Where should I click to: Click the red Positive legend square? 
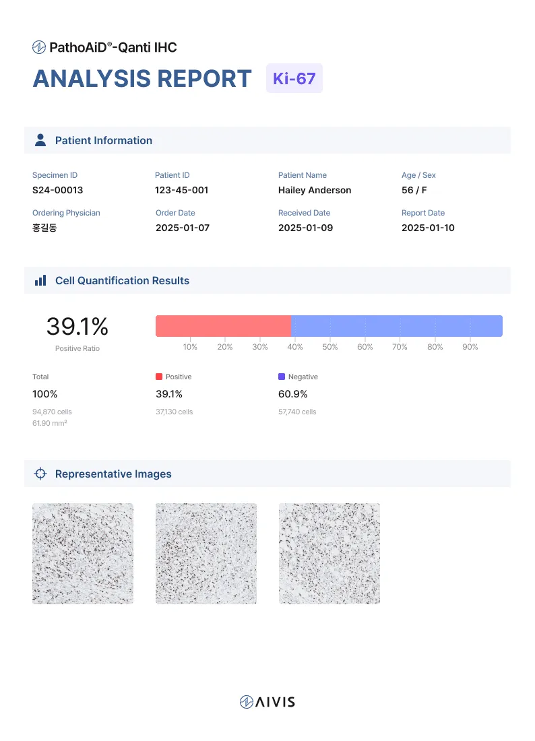[159, 377]
